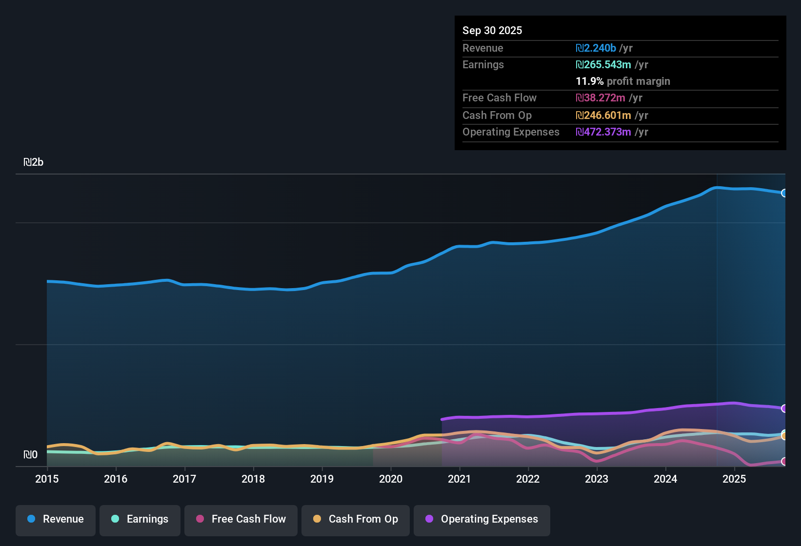The height and width of the screenshot is (546, 801).
Task: Click the 11.9% profit margin text
Action: tap(623, 81)
